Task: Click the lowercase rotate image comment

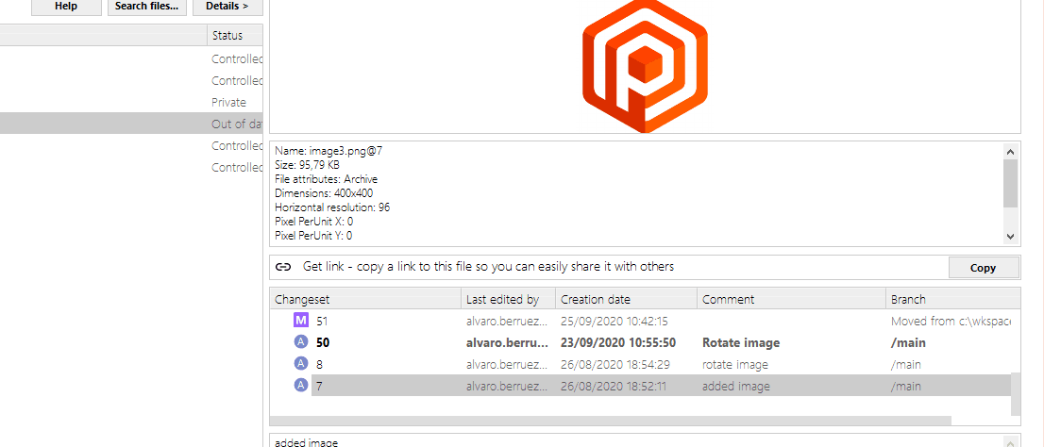Action: 735,365
